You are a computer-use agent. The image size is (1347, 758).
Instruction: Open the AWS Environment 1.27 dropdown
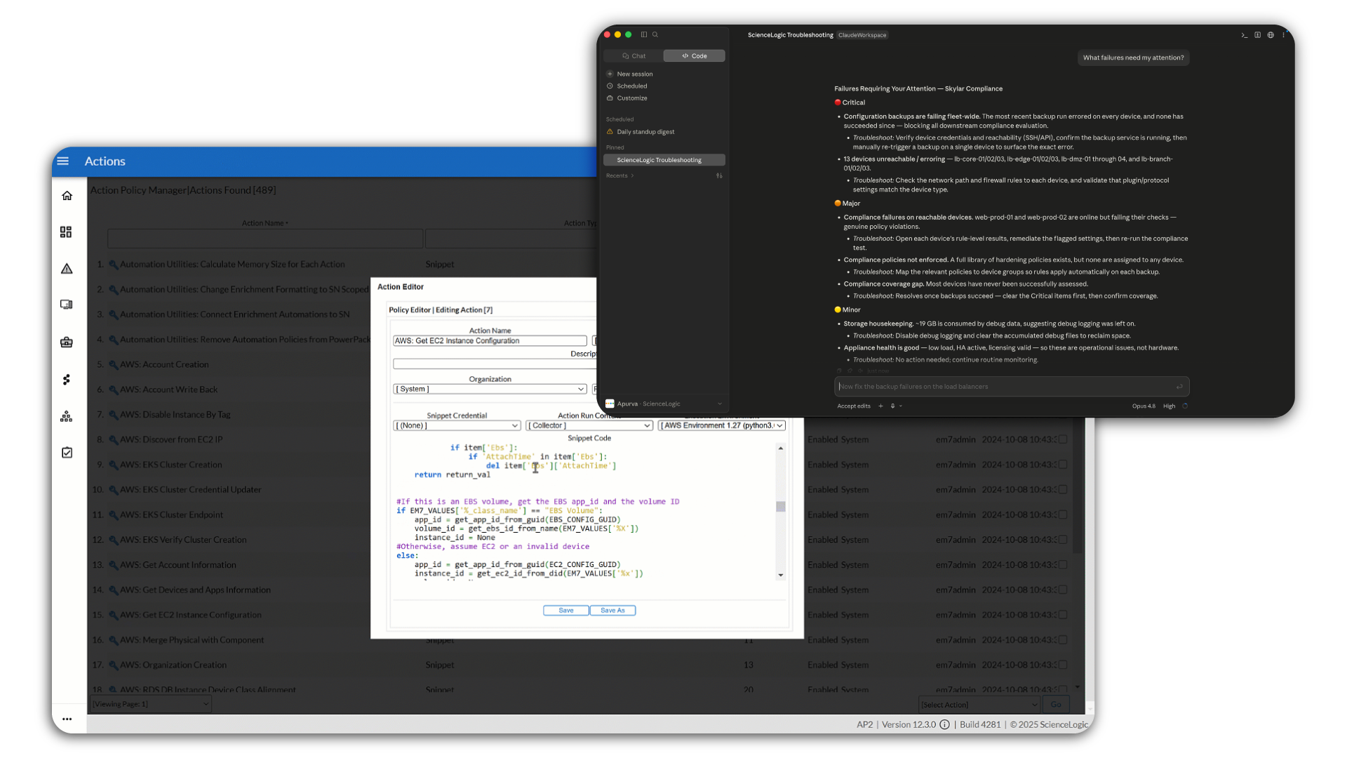point(722,426)
